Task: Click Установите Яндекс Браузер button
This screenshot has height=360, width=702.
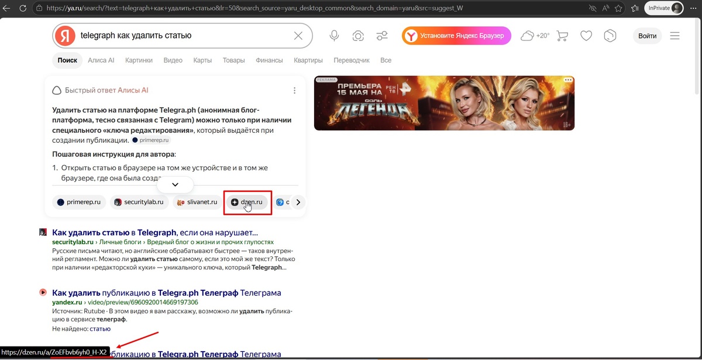Action: (x=456, y=36)
